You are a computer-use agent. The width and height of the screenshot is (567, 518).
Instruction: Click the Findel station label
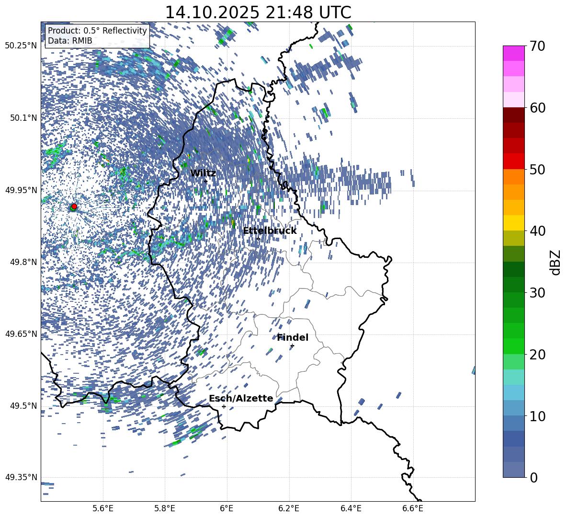[x=293, y=337]
